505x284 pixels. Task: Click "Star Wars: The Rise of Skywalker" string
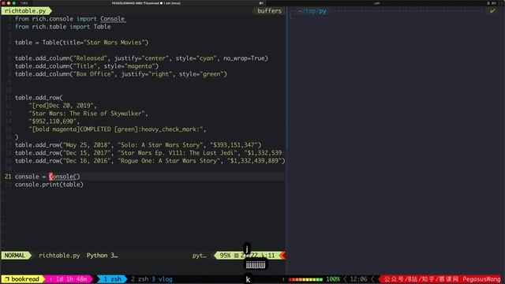(88, 114)
